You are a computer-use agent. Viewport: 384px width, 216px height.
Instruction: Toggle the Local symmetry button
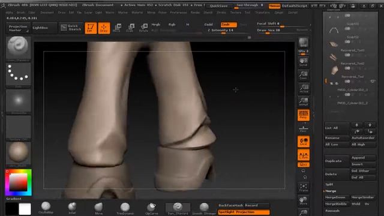point(304,142)
